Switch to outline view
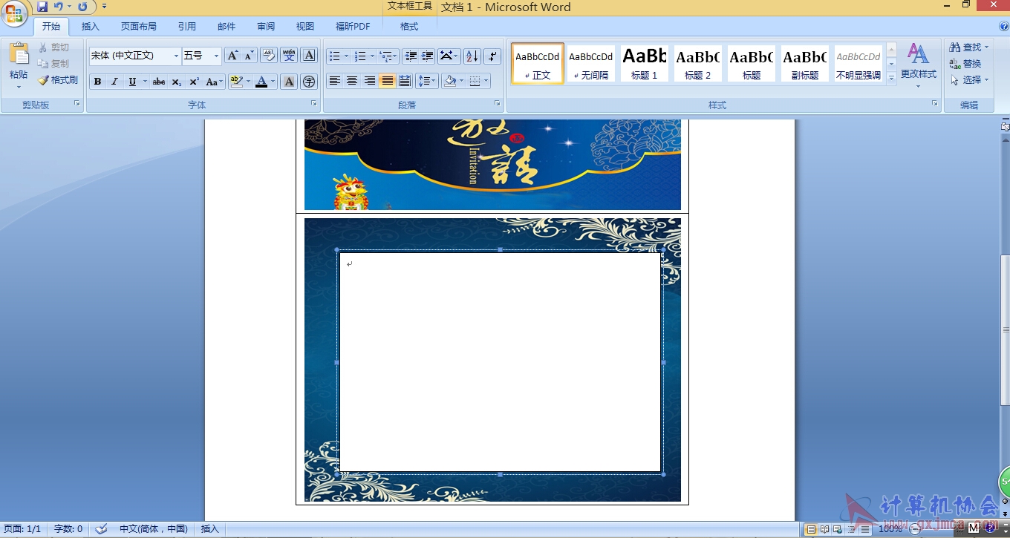 851,529
